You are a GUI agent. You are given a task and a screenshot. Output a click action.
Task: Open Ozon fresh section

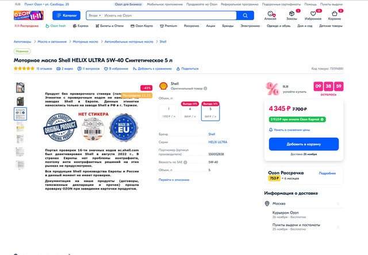tap(56, 26)
